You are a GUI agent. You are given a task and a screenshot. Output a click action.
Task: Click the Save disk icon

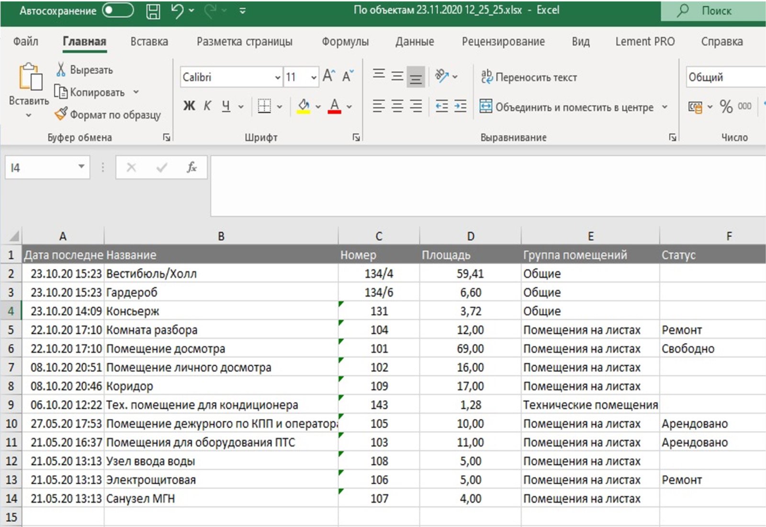coord(153,11)
